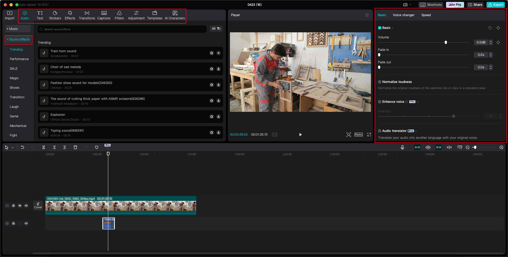Enable the Normalize loudness option
The width and height of the screenshot is (508, 257).
pos(380,82)
